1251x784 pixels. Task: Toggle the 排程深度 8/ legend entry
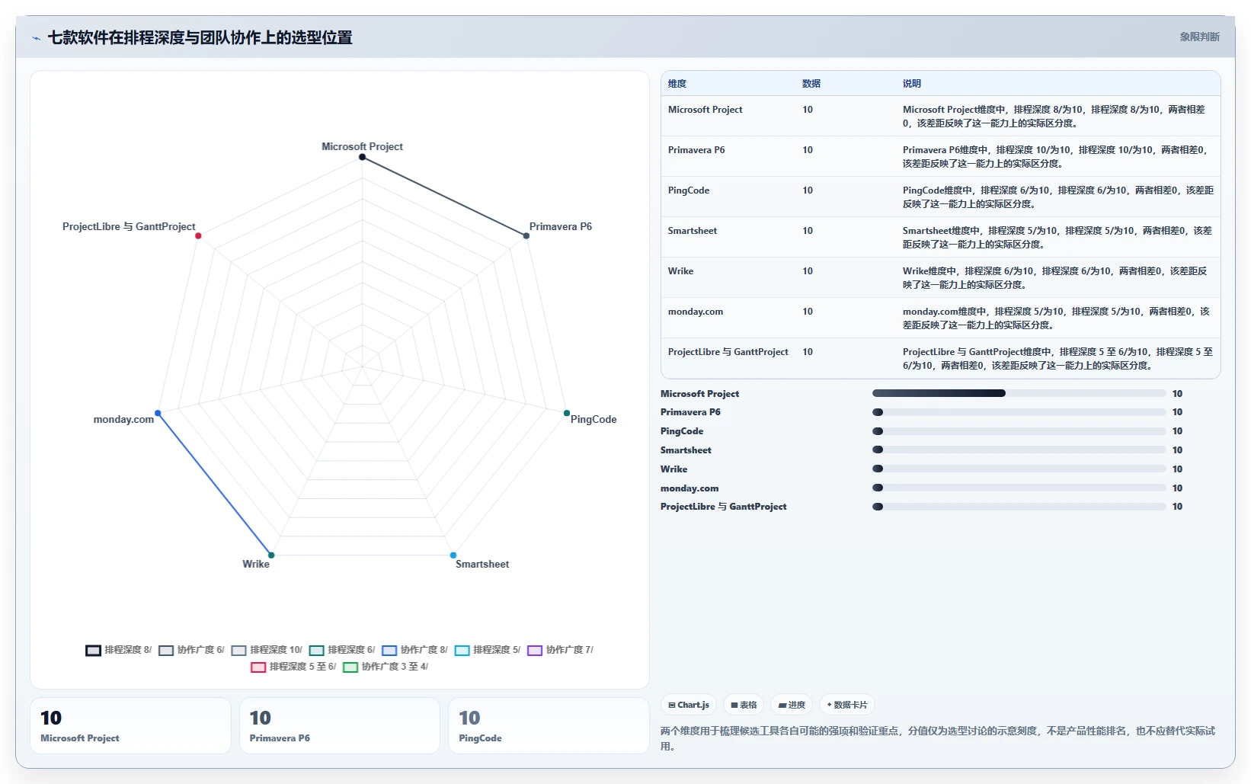[119, 650]
